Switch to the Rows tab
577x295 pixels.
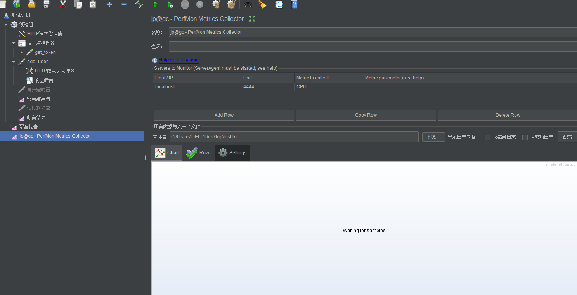[199, 153]
